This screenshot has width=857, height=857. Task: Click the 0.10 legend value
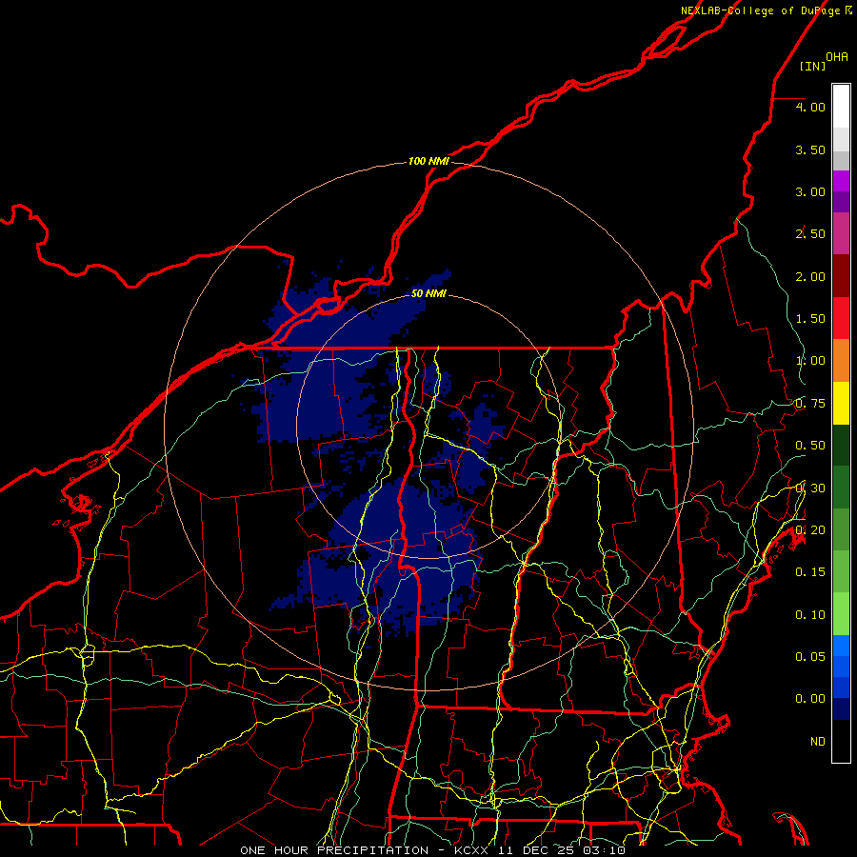point(810,615)
